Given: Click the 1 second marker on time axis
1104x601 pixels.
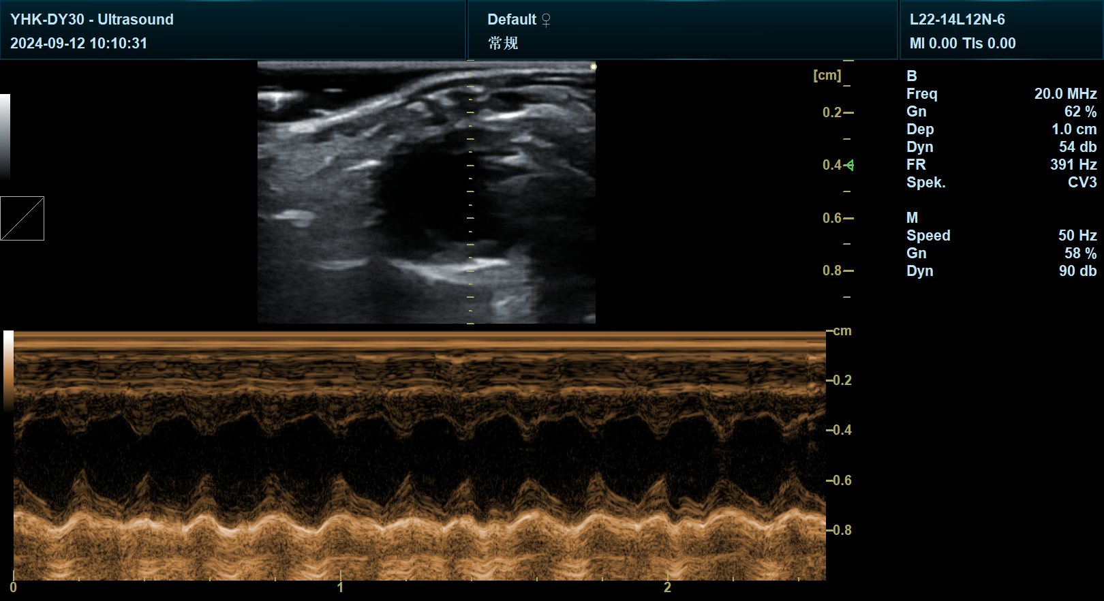Looking at the screenshot, I should point(340,587).
